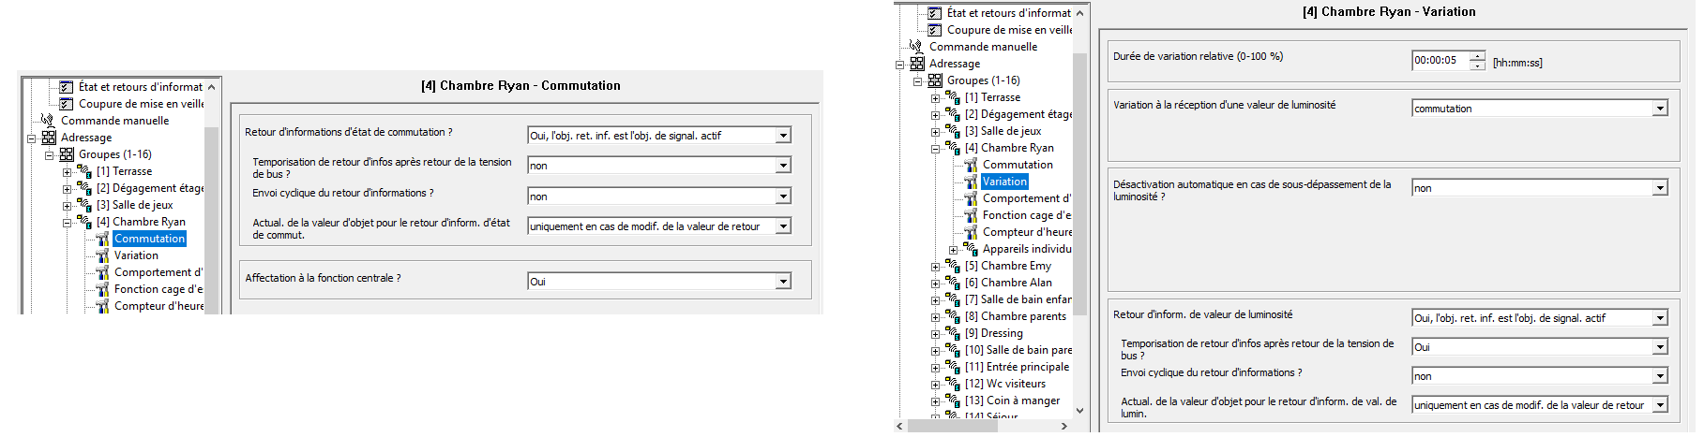Screen dimensions: 1704x437
Task: Open Envoi cyclique dropdown in Commutation window
Action: click(x=783, y=197)
